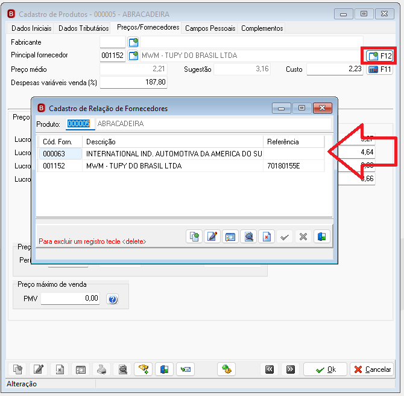Click the delete record icon in main bottom toolbar
This screenshot has width=404, height=396.
tap(60, 369)
